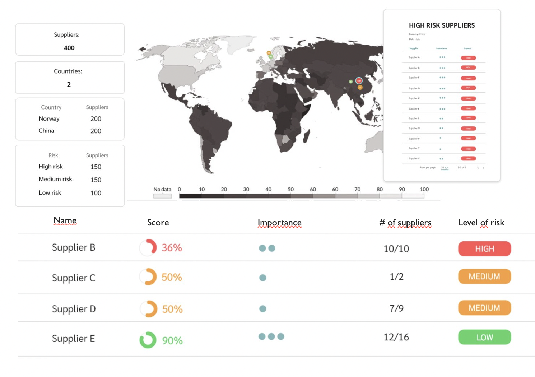
Task: Click the HIGH risk badge for Supplier B
Action: 484,248
